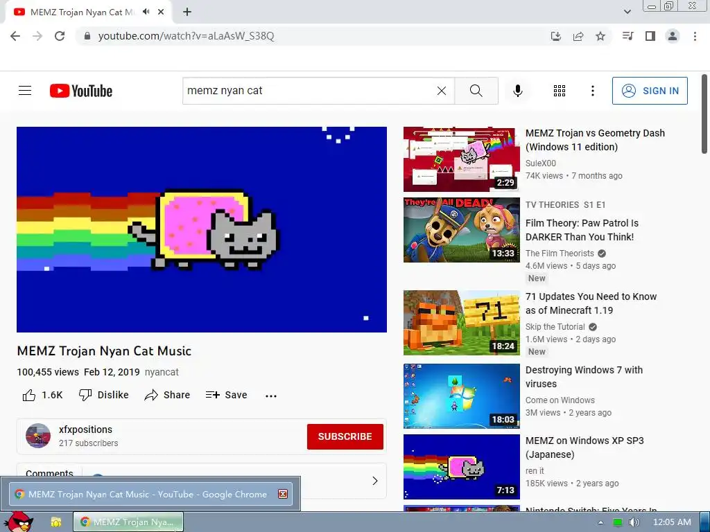
Task: Open the folder icon in taskbar
Action: (55, 522)
